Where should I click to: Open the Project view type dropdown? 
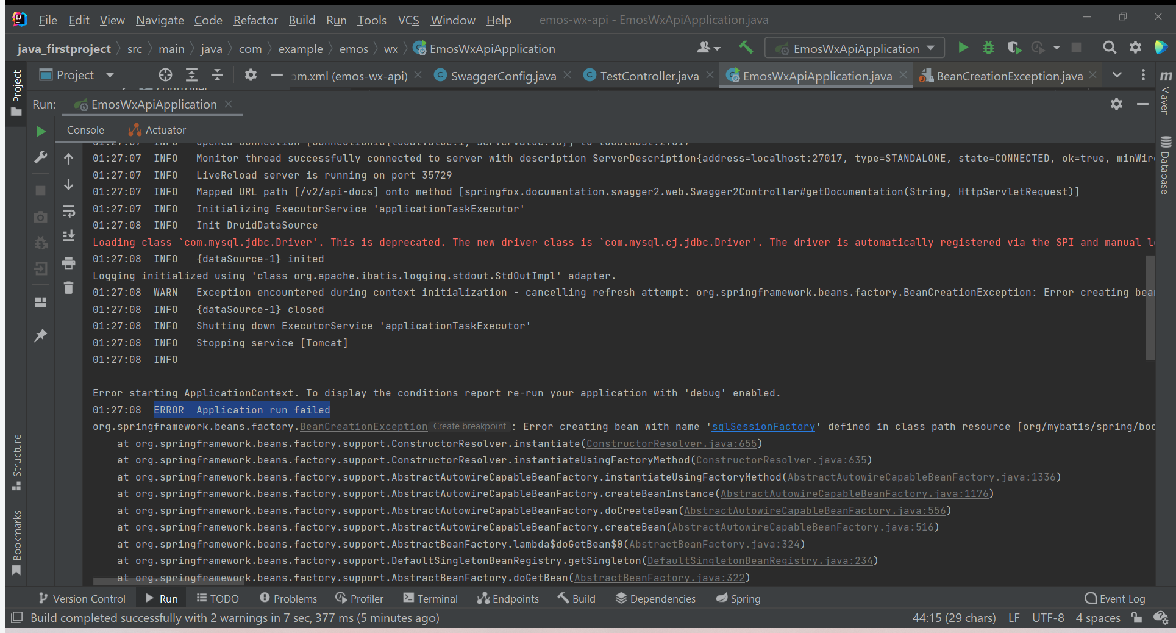[77, 75]
